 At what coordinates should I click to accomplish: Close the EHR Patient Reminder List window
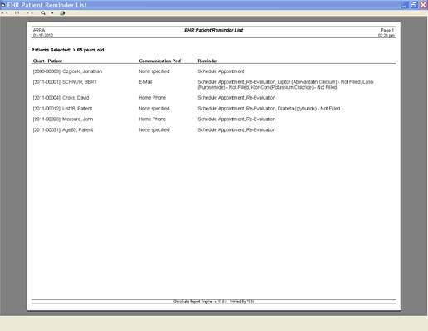pyautogui.click(x=423, y=5)
